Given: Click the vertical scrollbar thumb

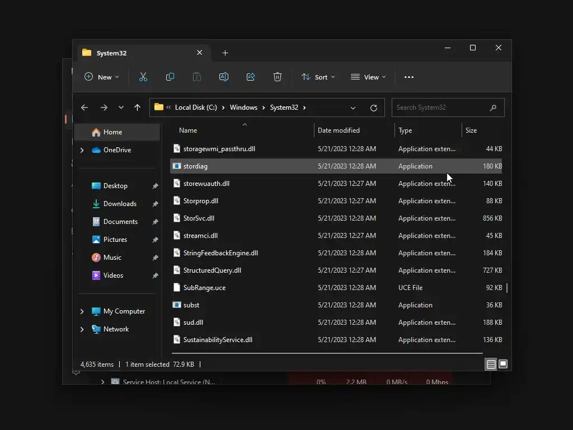Looking at the screenshot, I should tap(507, 288).
